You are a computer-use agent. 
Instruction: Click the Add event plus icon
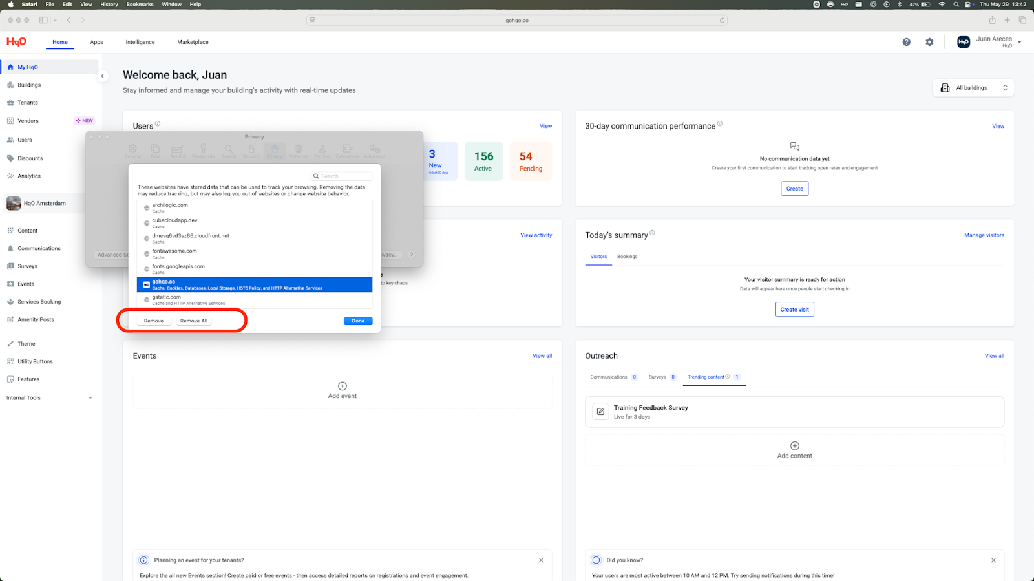[x=343, y=386]
